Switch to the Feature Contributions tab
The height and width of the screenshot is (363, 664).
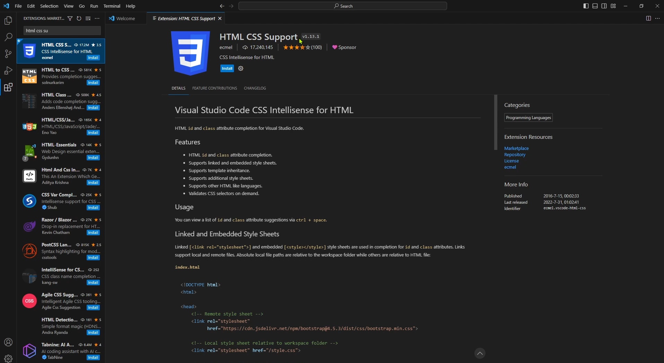(x=215, y=88)
